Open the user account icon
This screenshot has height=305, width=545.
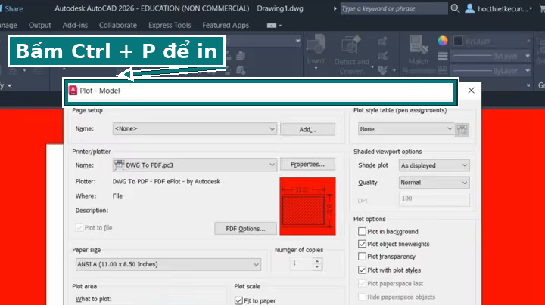point(469,8)
